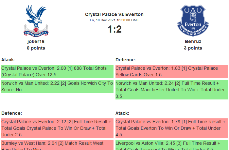Viewport: 229px width, 150px height.
Task: Click Behruz's Atack section heading
Action: [122, 113]
